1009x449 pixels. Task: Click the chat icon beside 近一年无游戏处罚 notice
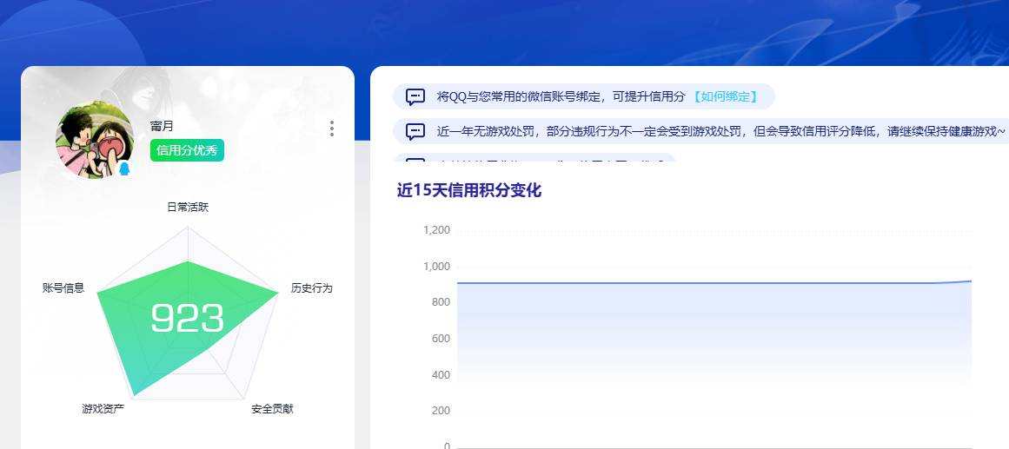(415, 132)
